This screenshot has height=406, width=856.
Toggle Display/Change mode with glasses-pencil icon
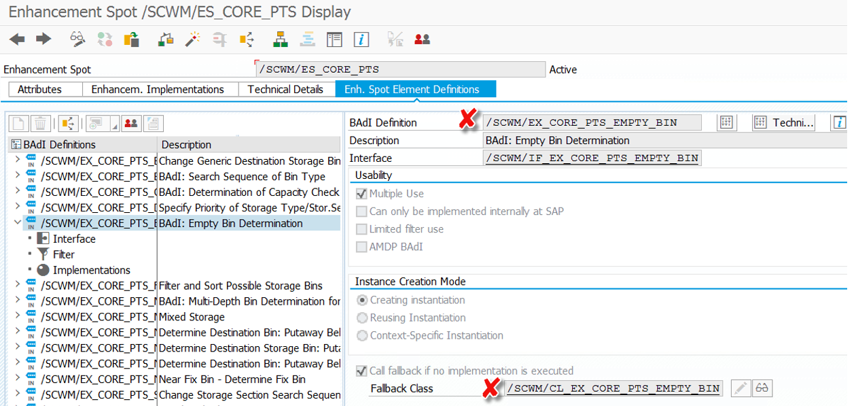click(x=78, y=39)
